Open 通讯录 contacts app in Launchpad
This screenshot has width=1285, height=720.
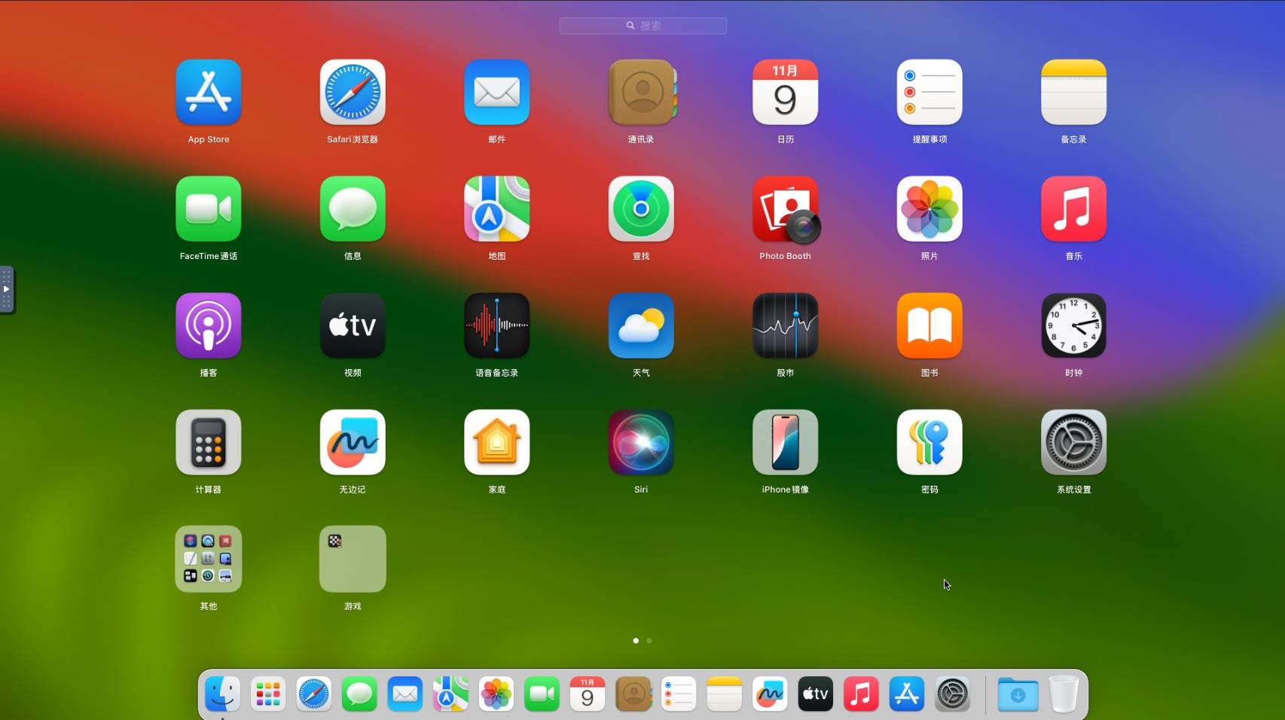[641, 92]
